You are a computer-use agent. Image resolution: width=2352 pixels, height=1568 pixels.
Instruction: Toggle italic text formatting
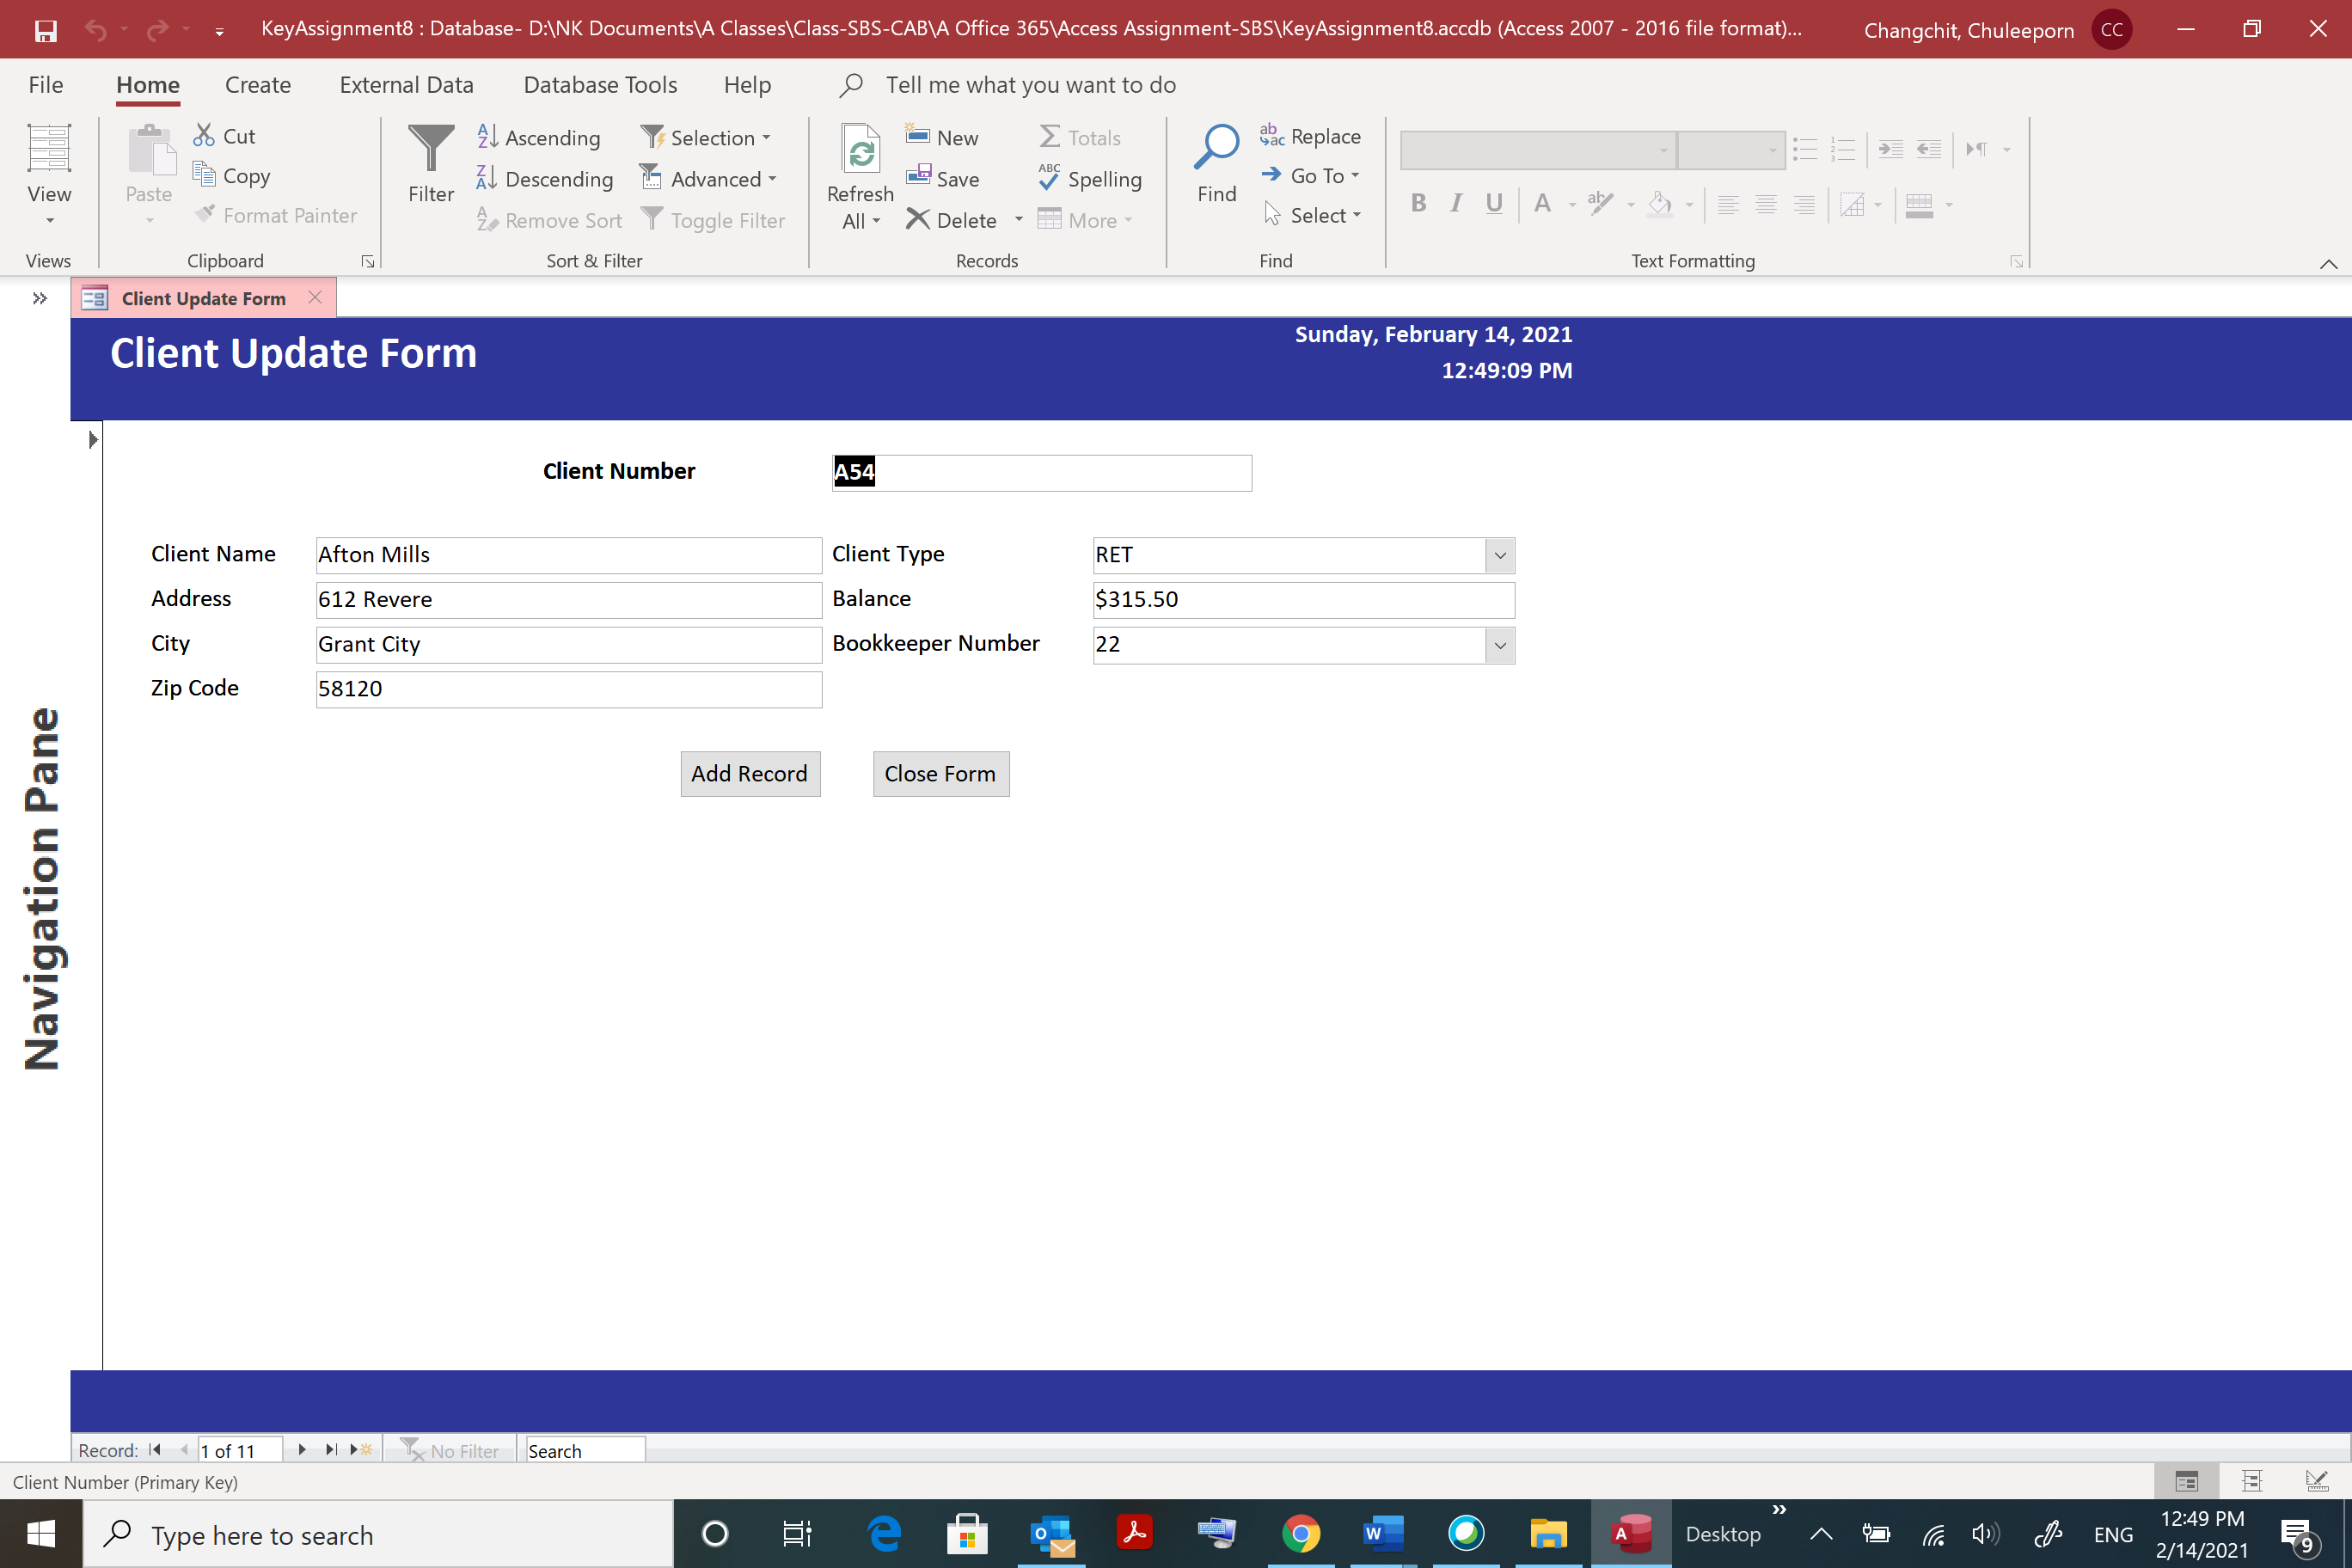(1455, 203)
